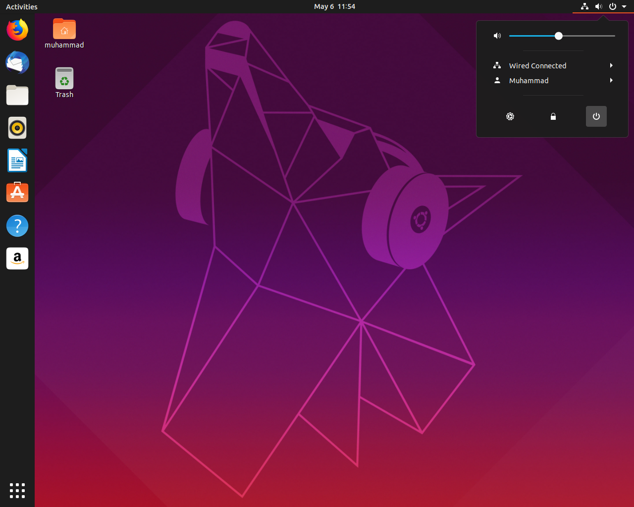
Task: Collapse system menu via top bar arrow
Action: 624,6
